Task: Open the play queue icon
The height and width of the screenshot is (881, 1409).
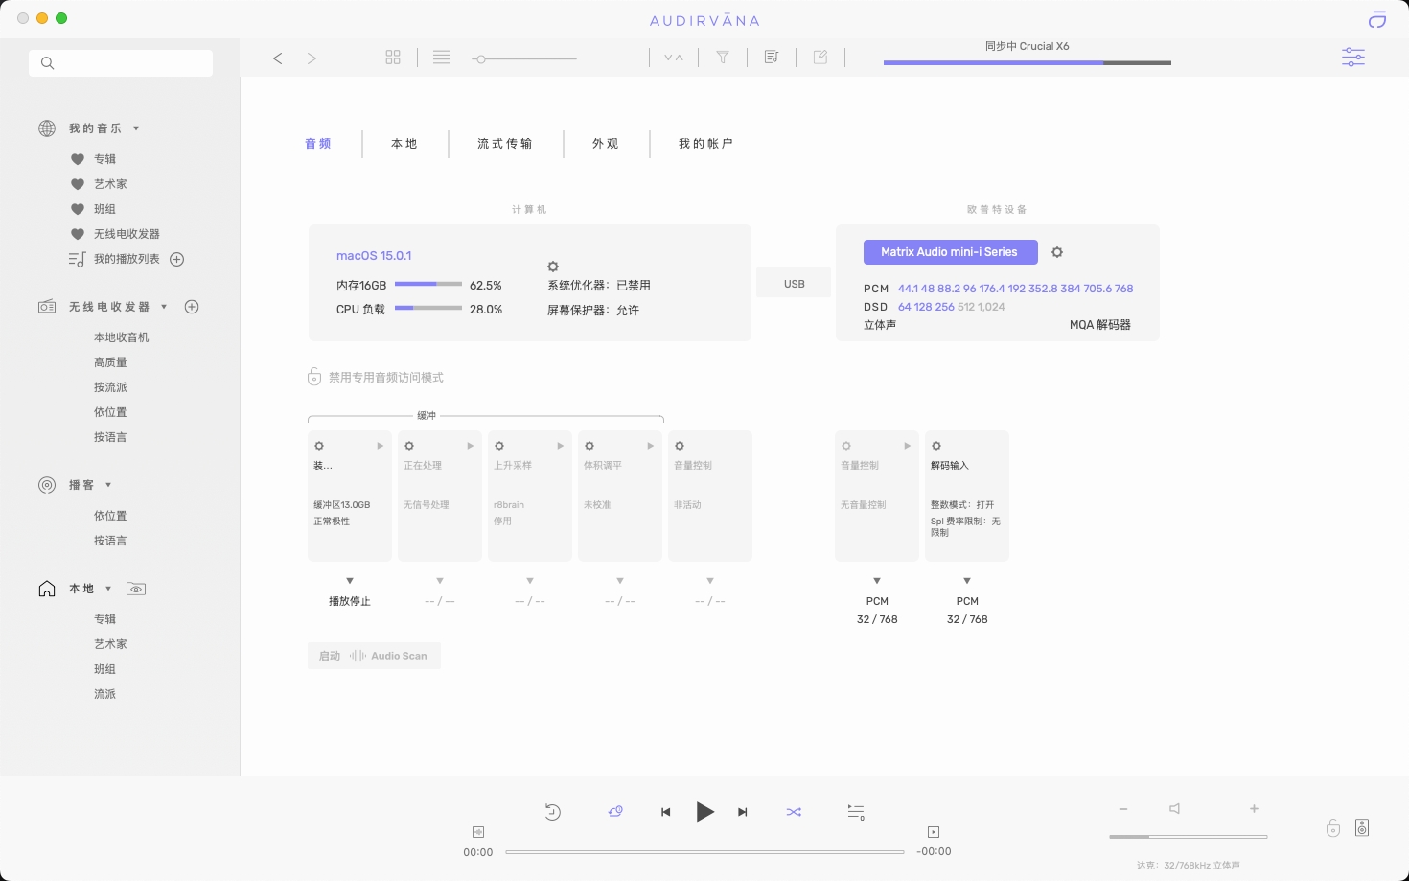Action: [856, 812]
